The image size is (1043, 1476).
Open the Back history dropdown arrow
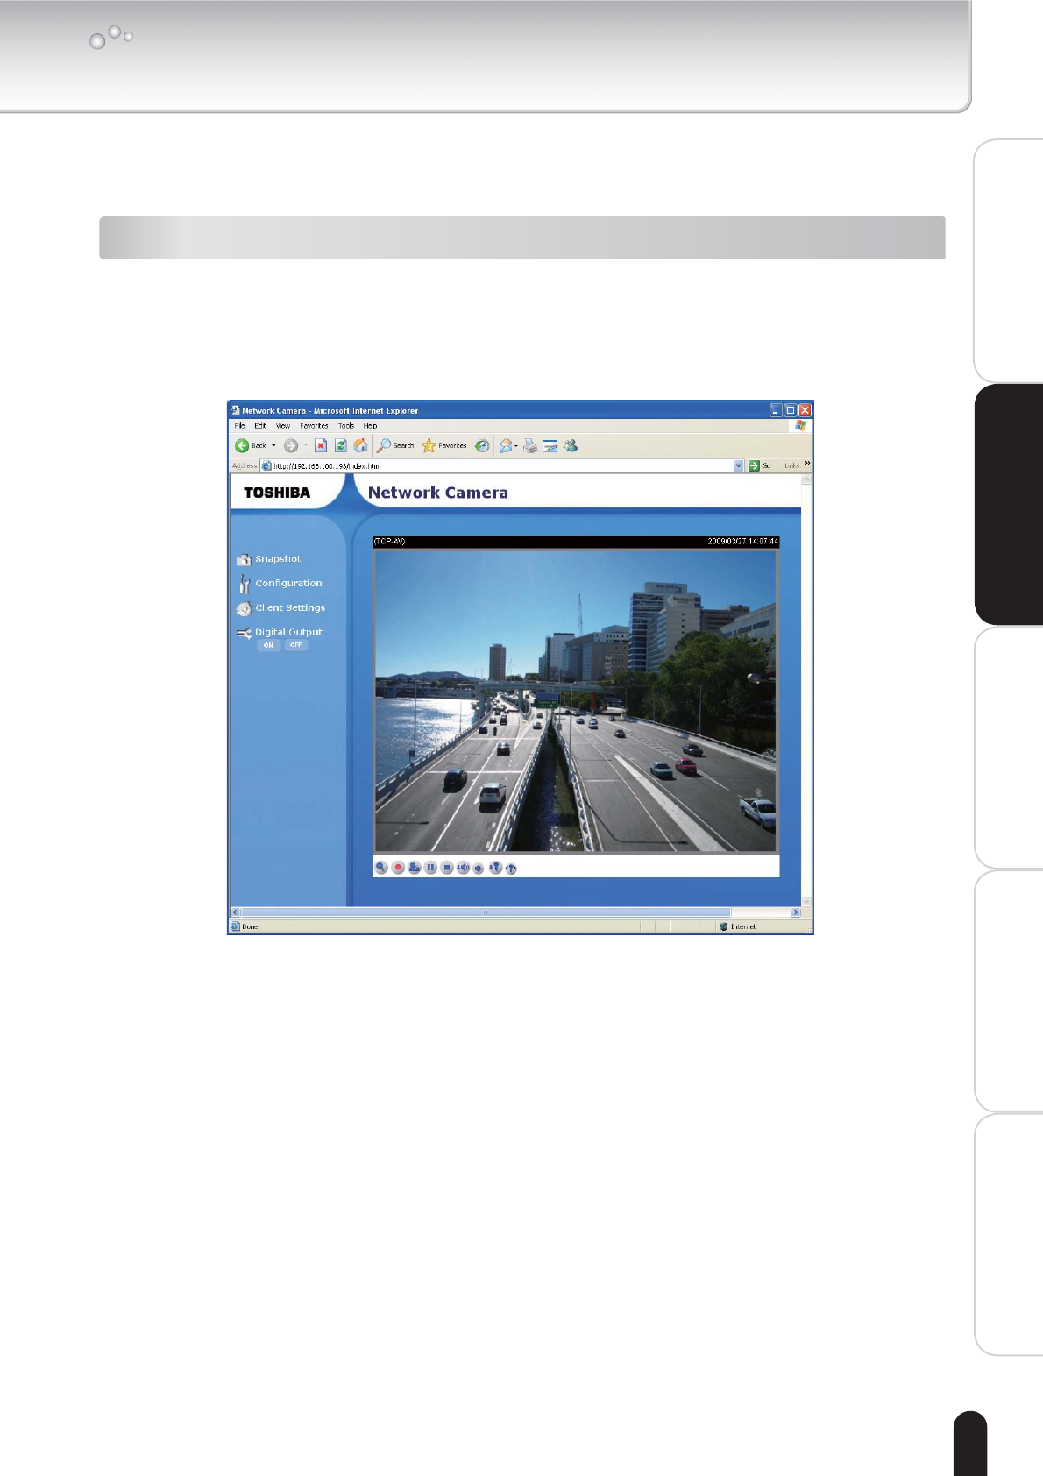tap(273, 445)
